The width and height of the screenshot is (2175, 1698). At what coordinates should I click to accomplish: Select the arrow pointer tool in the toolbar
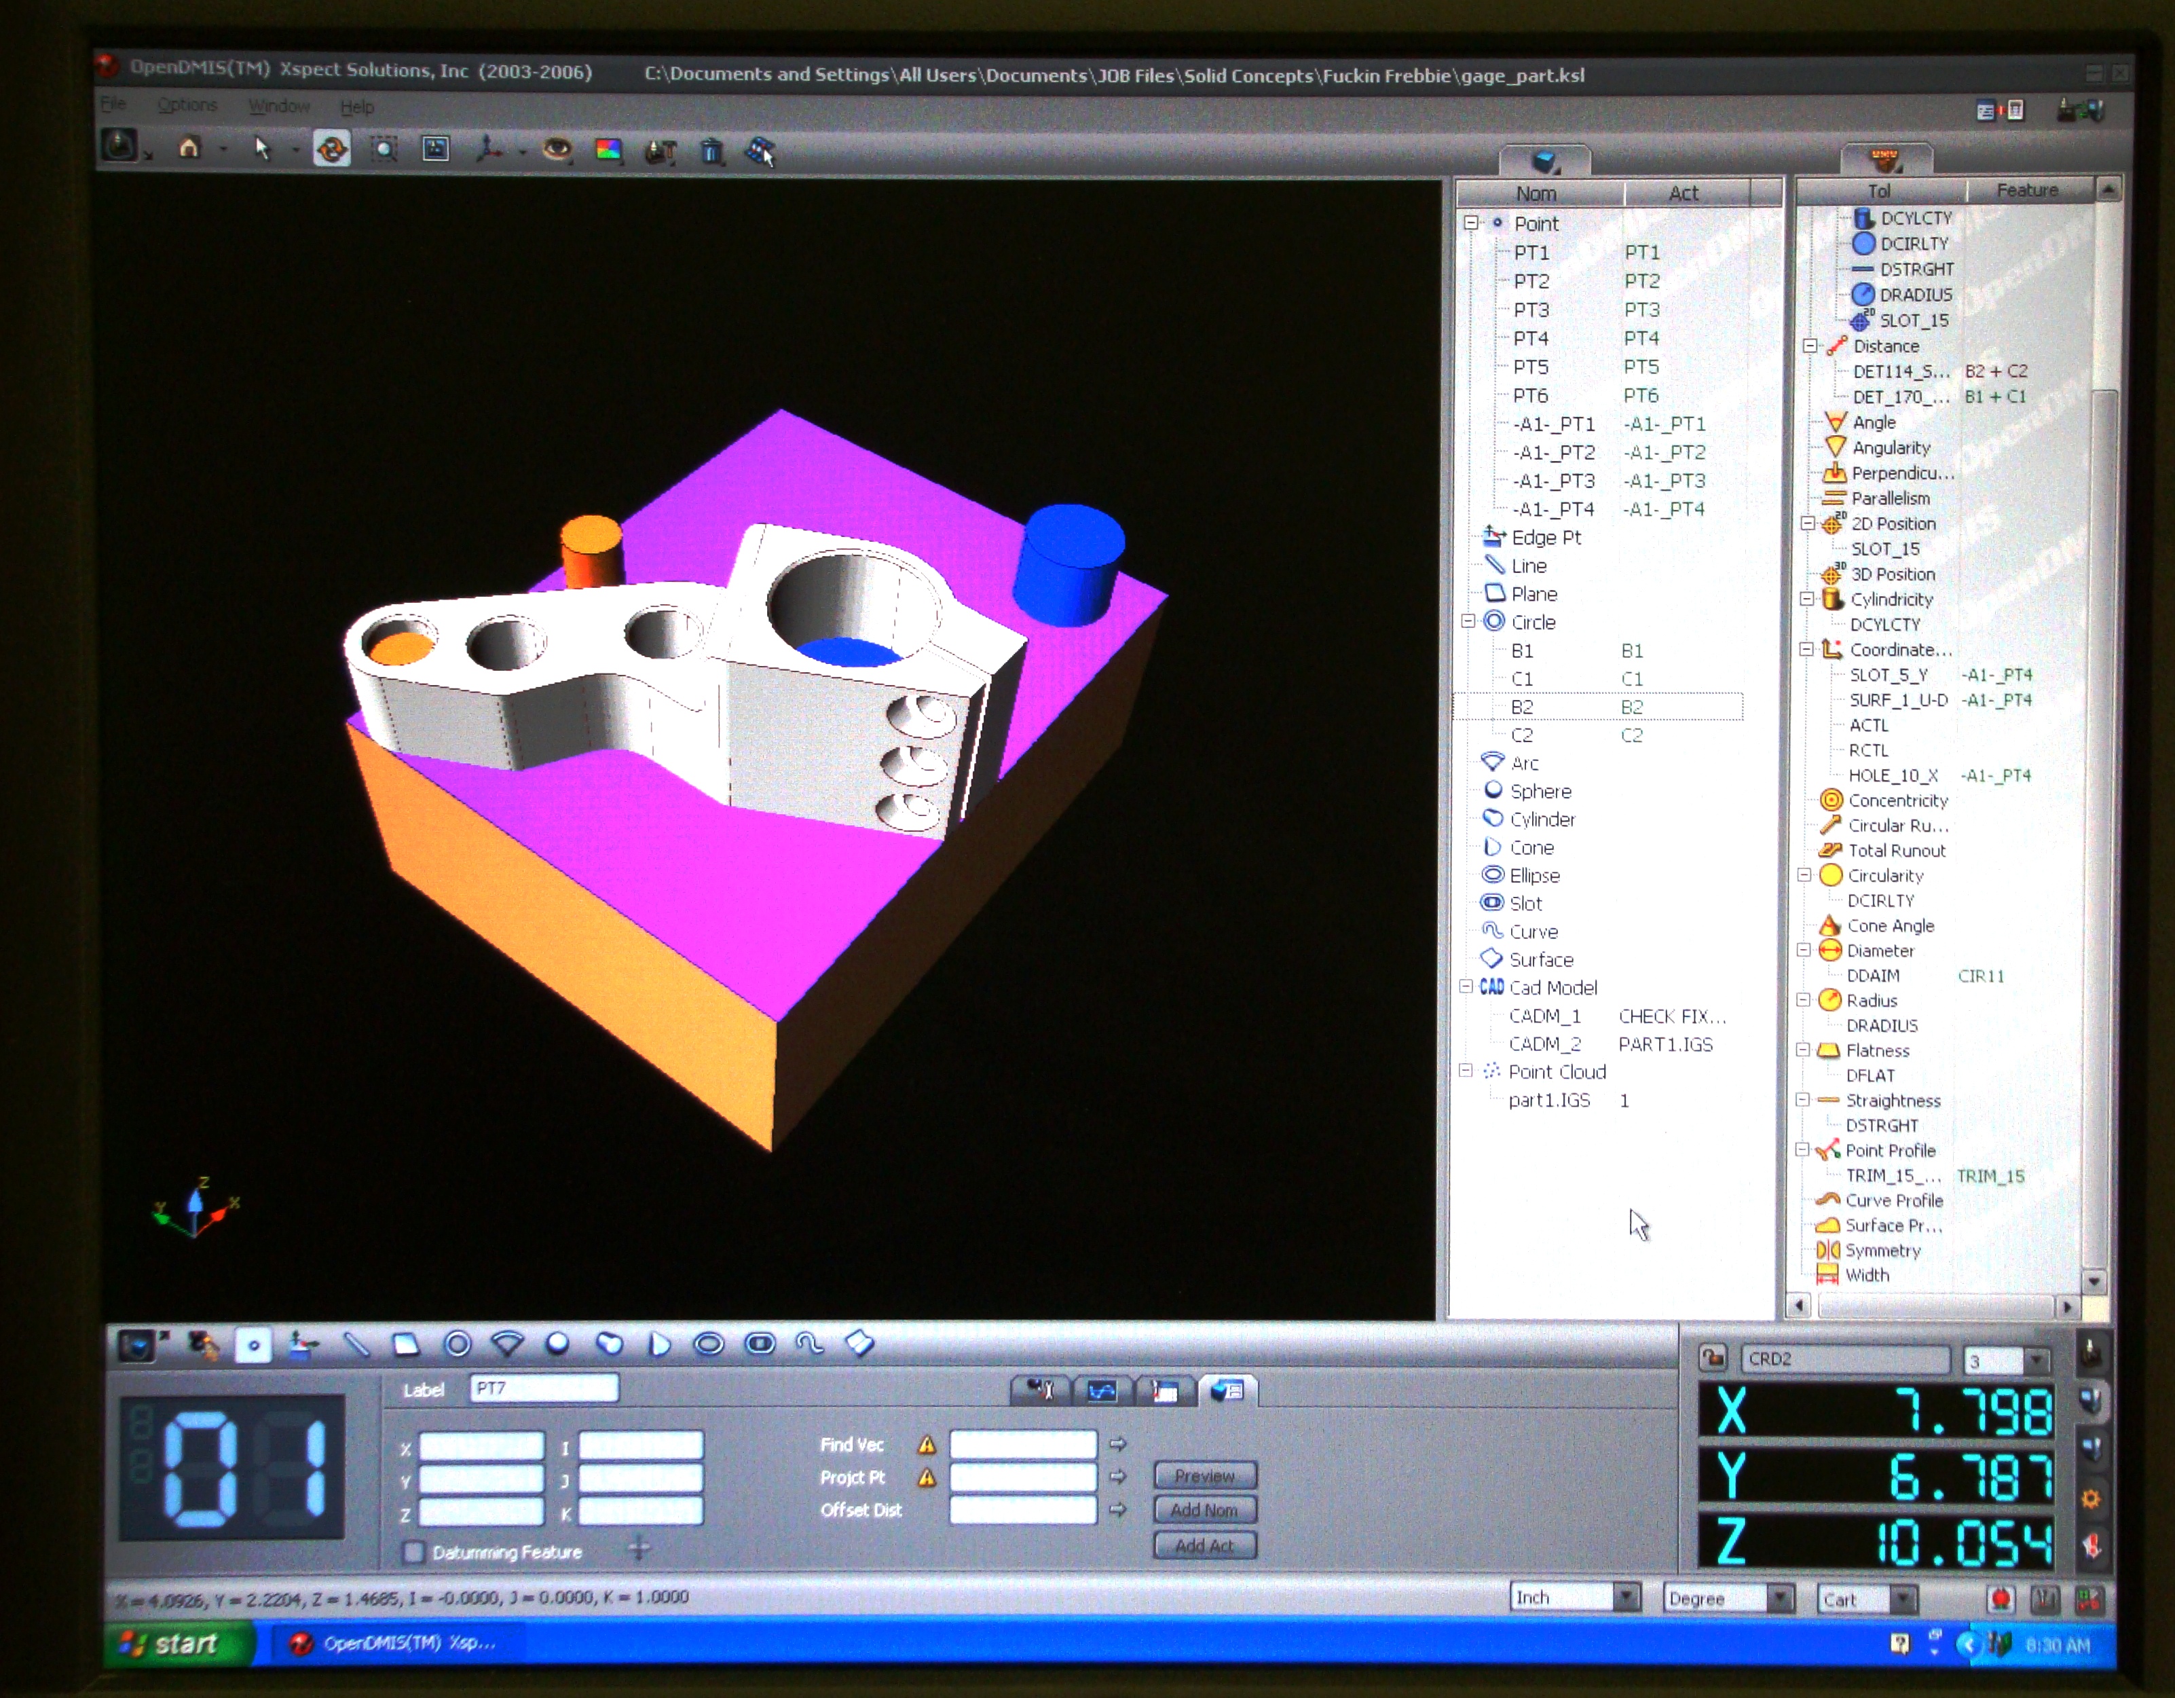click(262, 149)
